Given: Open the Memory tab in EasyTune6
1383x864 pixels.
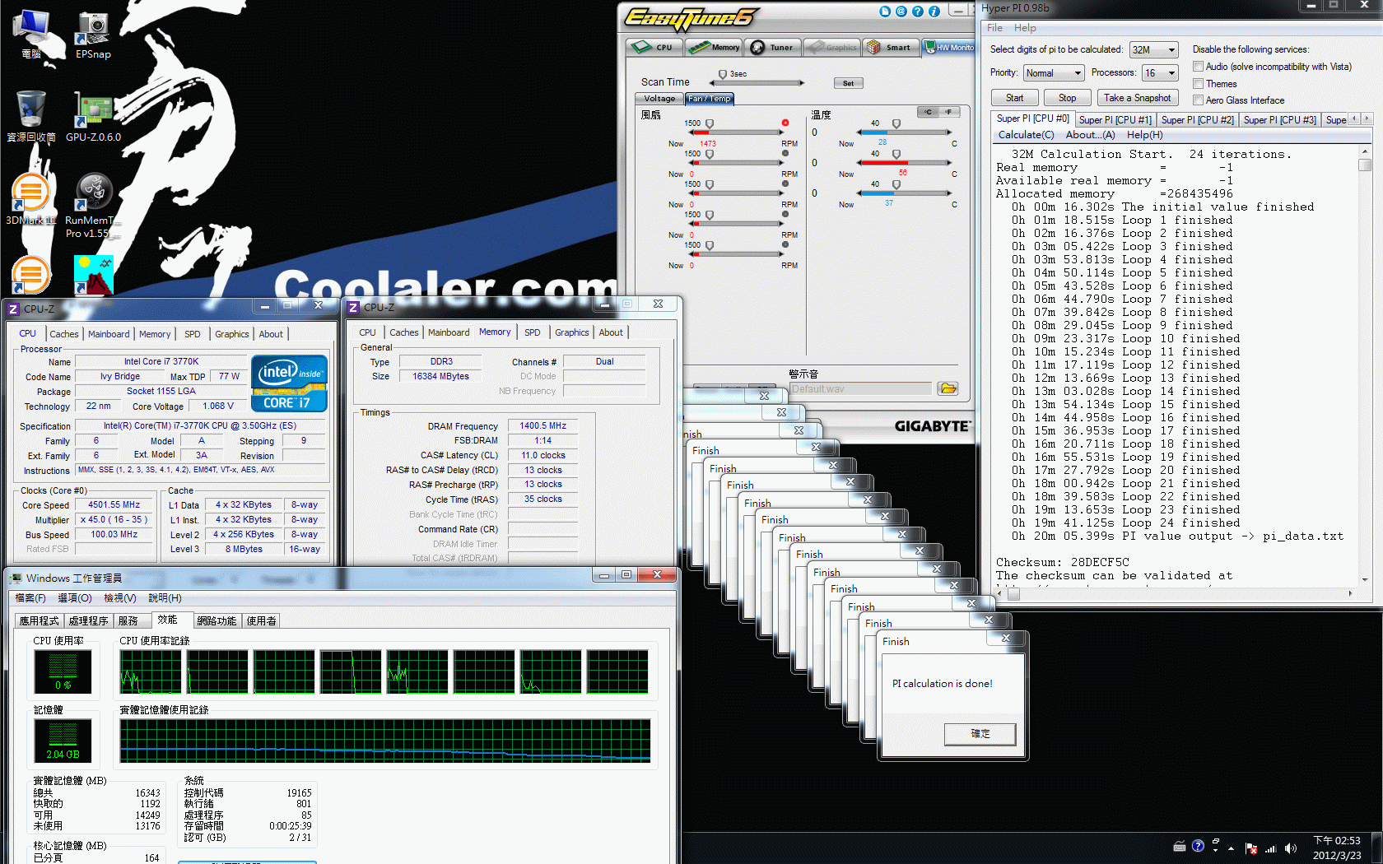Looking at the screenshot, I should 714,47.
